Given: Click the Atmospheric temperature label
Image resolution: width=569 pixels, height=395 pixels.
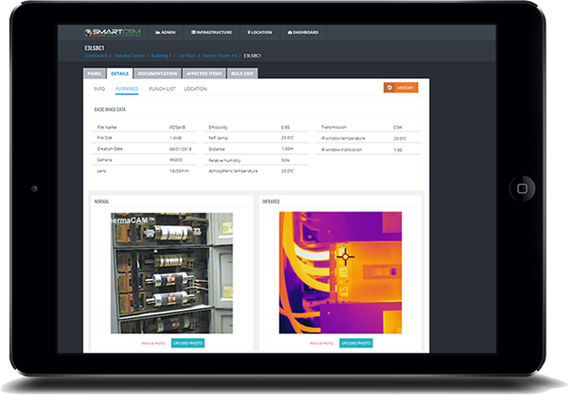Looking at the screenshot, I should click(x=233, y=171).
